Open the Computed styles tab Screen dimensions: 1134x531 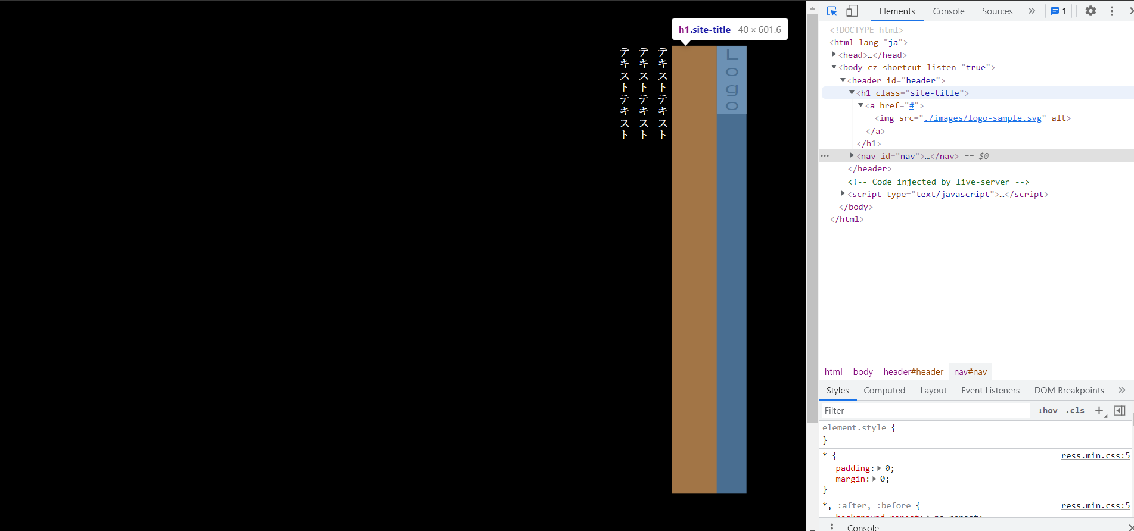point(884,391)
